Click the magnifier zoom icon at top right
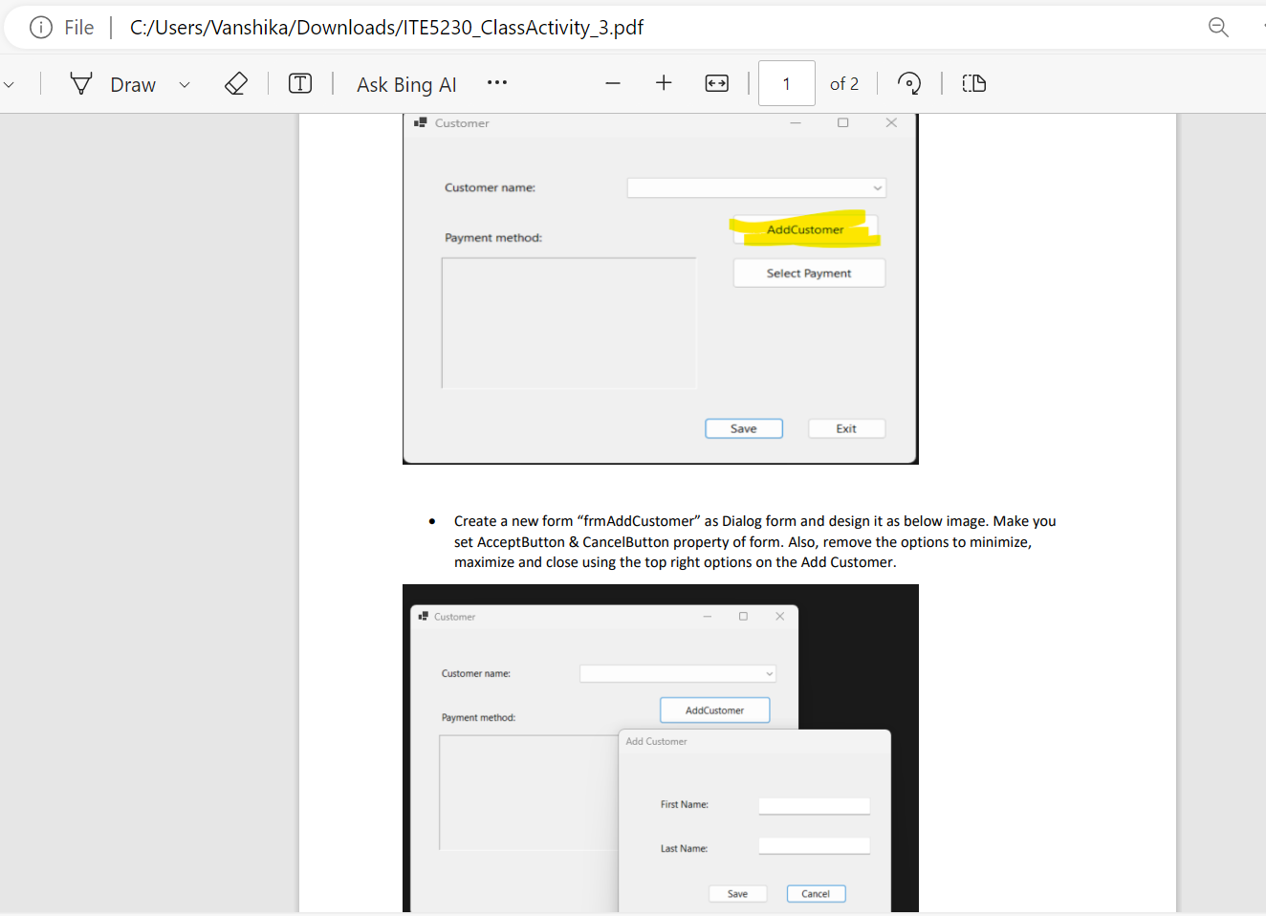Screen dimensions: 1266x916 point(1218,27)
